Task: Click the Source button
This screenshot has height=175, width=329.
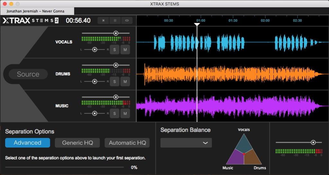Action: (x=28, y=74)
